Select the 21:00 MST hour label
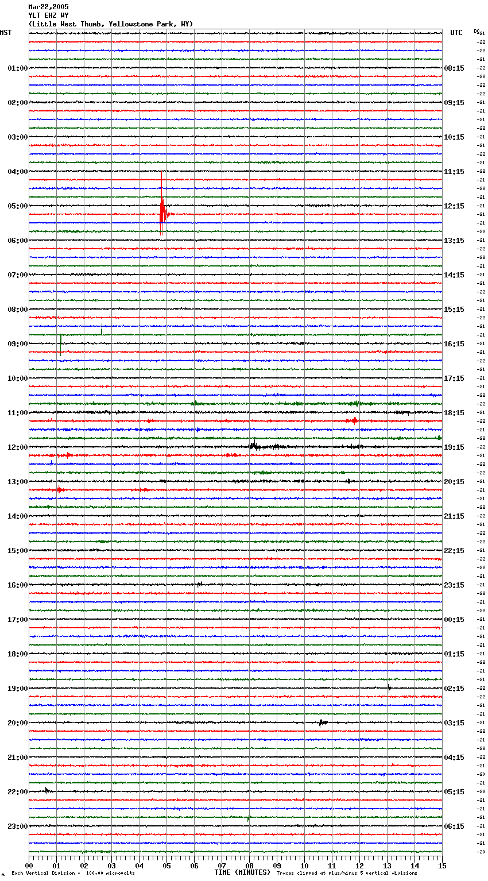Viewport: 488px width, 881px height. (18, 758)
